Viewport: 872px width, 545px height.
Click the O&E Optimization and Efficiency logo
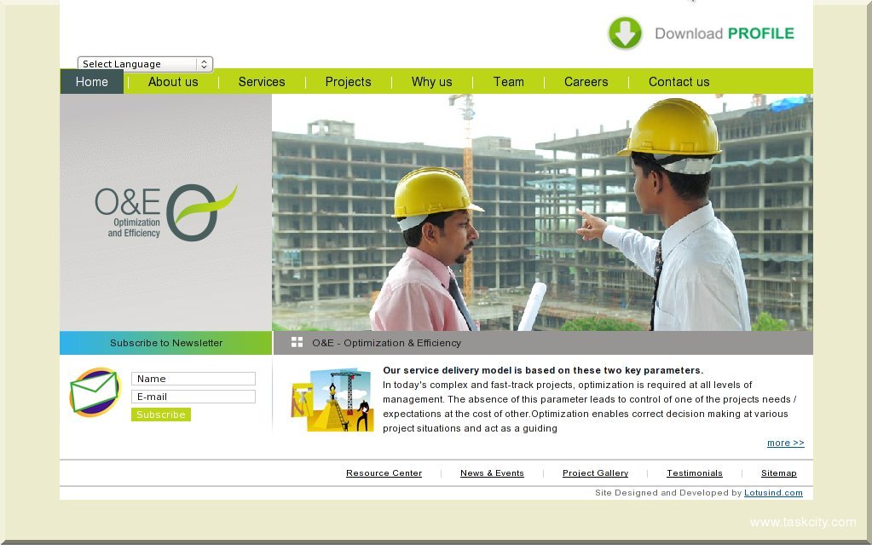[x=165, y=212]
